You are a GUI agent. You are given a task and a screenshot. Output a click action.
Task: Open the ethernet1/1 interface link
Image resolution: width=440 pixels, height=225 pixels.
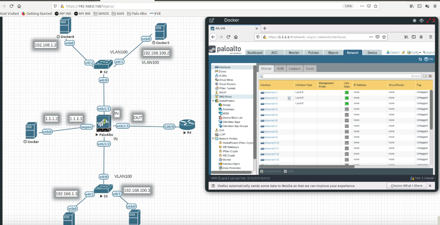pyautogui.click(x=271, y=93)
